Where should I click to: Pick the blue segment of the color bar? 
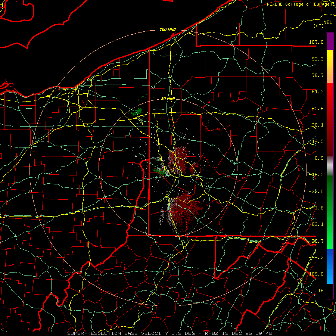coord(330,266)
